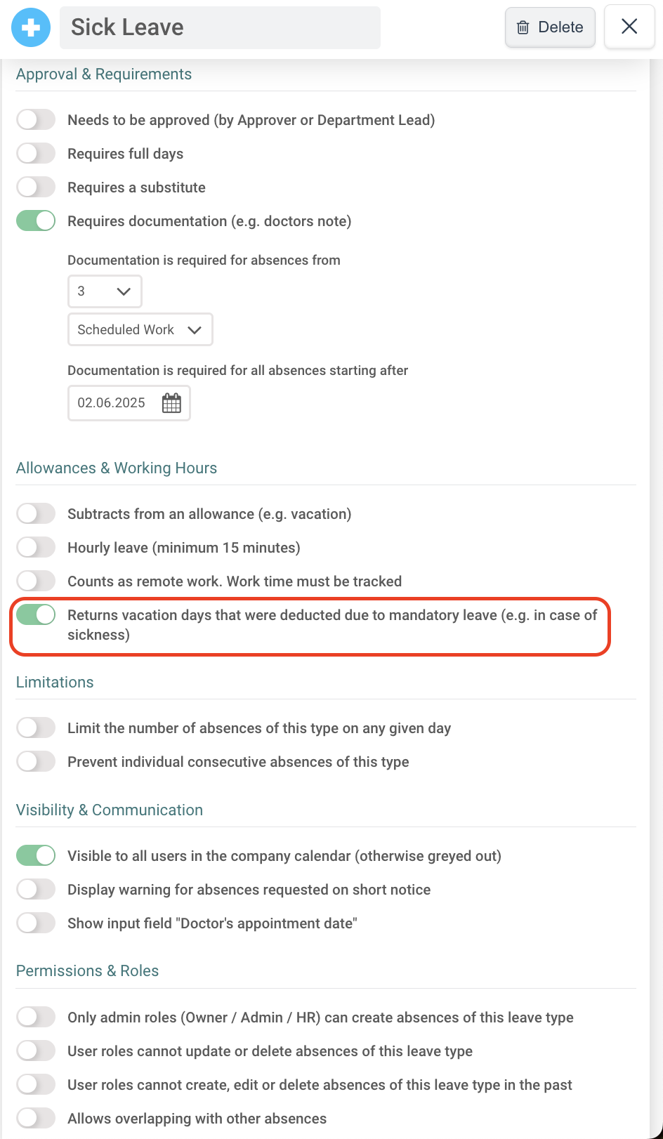This screenshot has width=663, height=1139.
Task: Disable Visible to all users toggle
Action: click(36, 855)
